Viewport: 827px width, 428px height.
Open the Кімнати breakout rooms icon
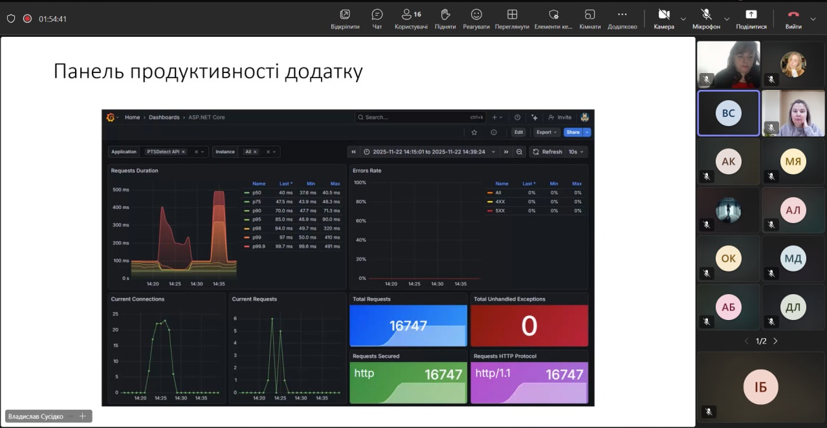click(590, 15)
